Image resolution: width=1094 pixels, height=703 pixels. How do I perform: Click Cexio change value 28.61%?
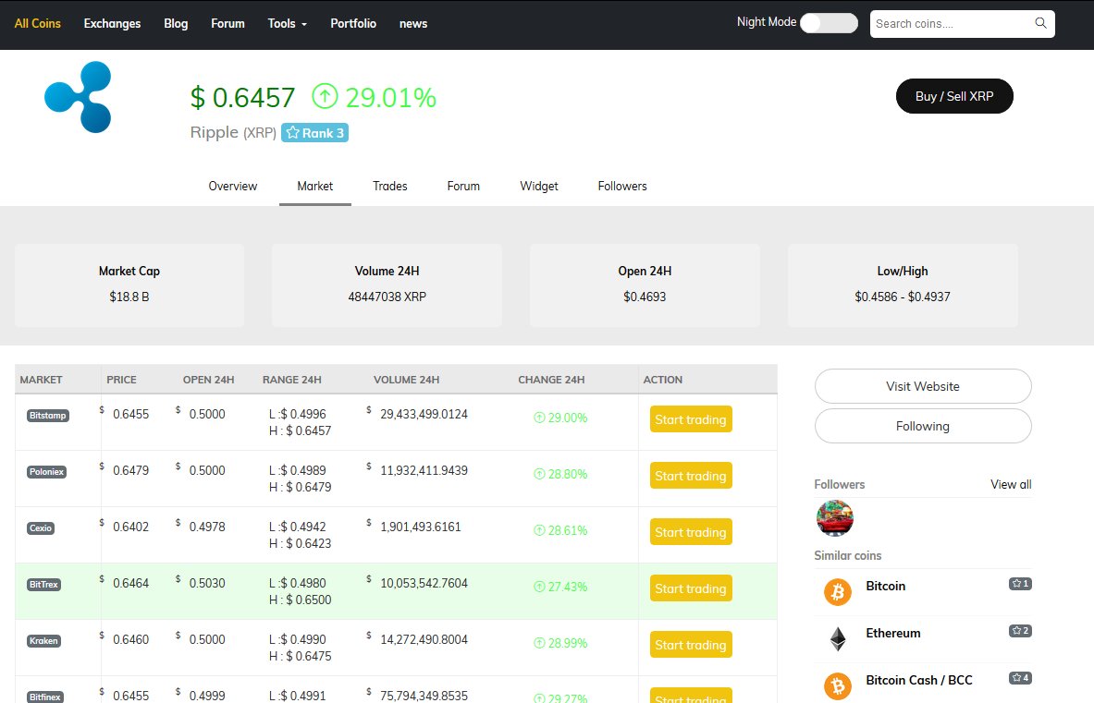coord(560,530)
